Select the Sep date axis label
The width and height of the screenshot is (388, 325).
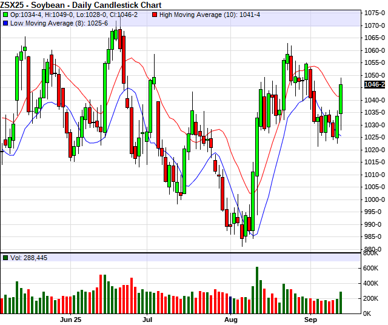tap(310, 319)
